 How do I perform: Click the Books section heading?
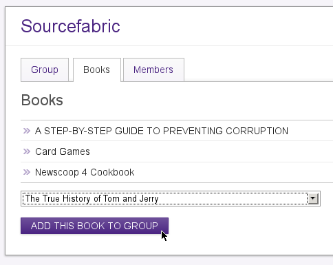[42, 100]
